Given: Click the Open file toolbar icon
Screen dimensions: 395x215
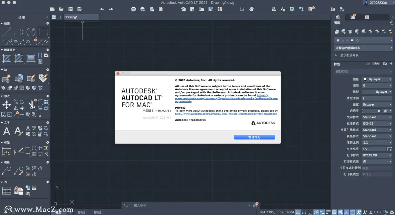Looking at the screenshot, I should [x=61, y=9].
